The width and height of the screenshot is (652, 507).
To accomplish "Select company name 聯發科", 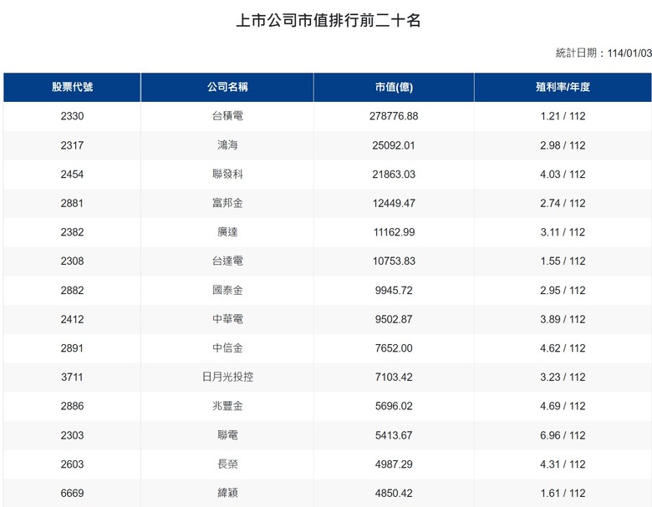I will [x=227, y=174].
